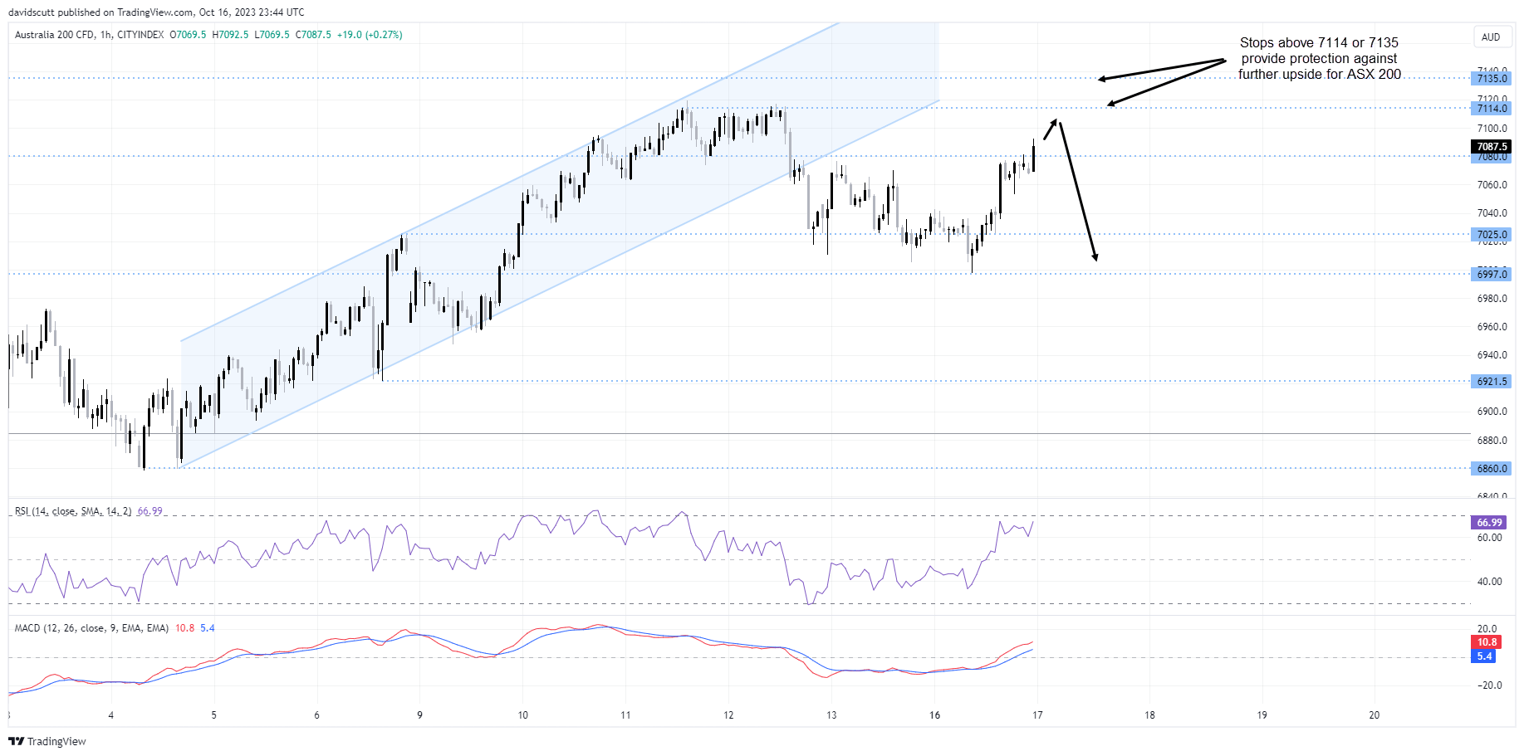1524x756 pixels.
Task: Click the Australia 200 CFD symbol title
Action: point(55,35)
